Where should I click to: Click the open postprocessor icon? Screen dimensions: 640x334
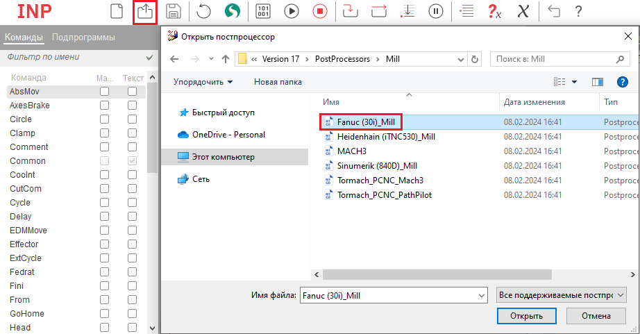point(144,12)
